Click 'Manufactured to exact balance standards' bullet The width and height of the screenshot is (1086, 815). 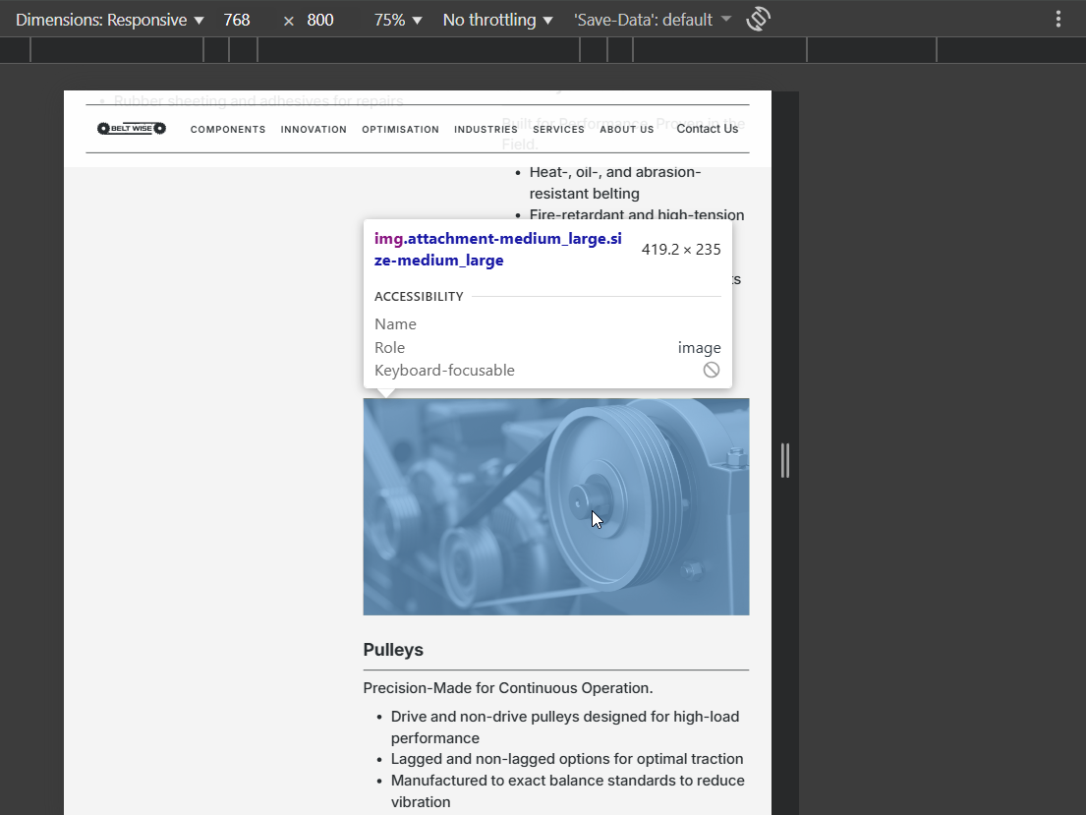coord(567,790)
